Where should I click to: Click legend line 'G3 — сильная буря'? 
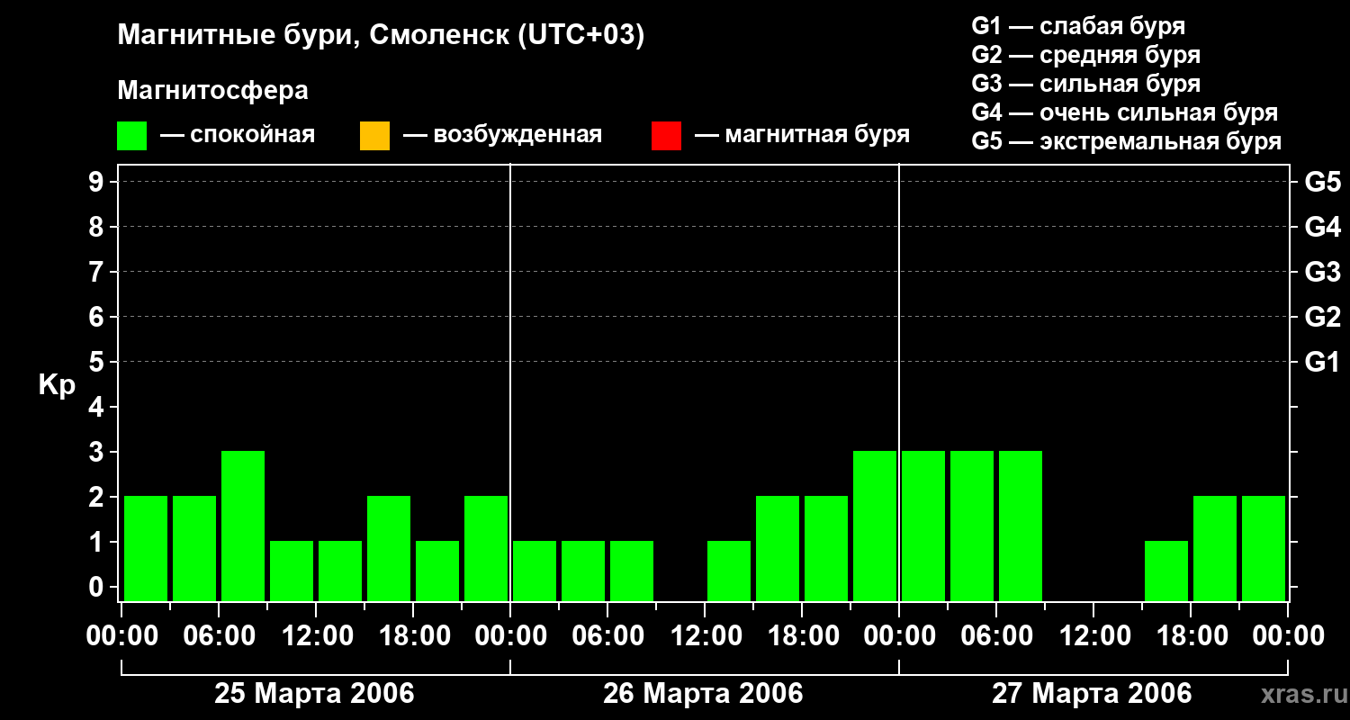[x=1086, y=84]
